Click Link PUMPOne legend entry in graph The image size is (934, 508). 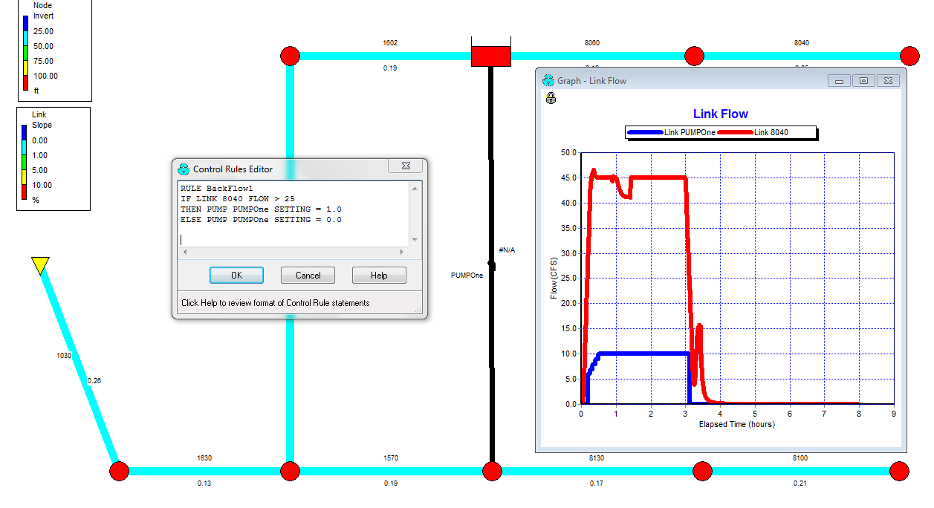pyautogui.click(x=672, y=132)
